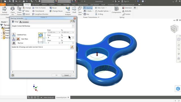Open the File menu
This screenshot has width=181, height=102.
tap(3, 5)
